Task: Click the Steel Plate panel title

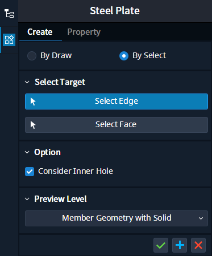Action: (x=115, y=11)
